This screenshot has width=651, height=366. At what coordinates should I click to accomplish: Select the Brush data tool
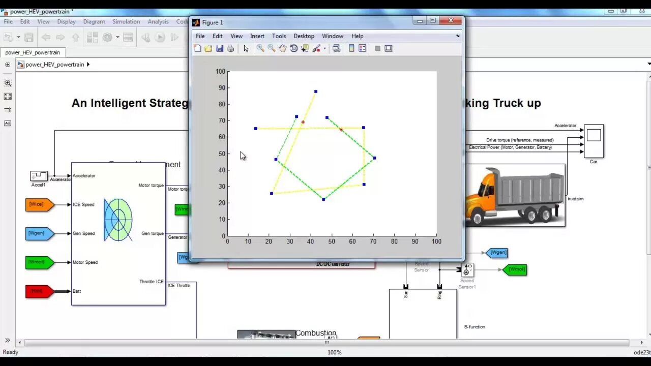pos(316,48)
